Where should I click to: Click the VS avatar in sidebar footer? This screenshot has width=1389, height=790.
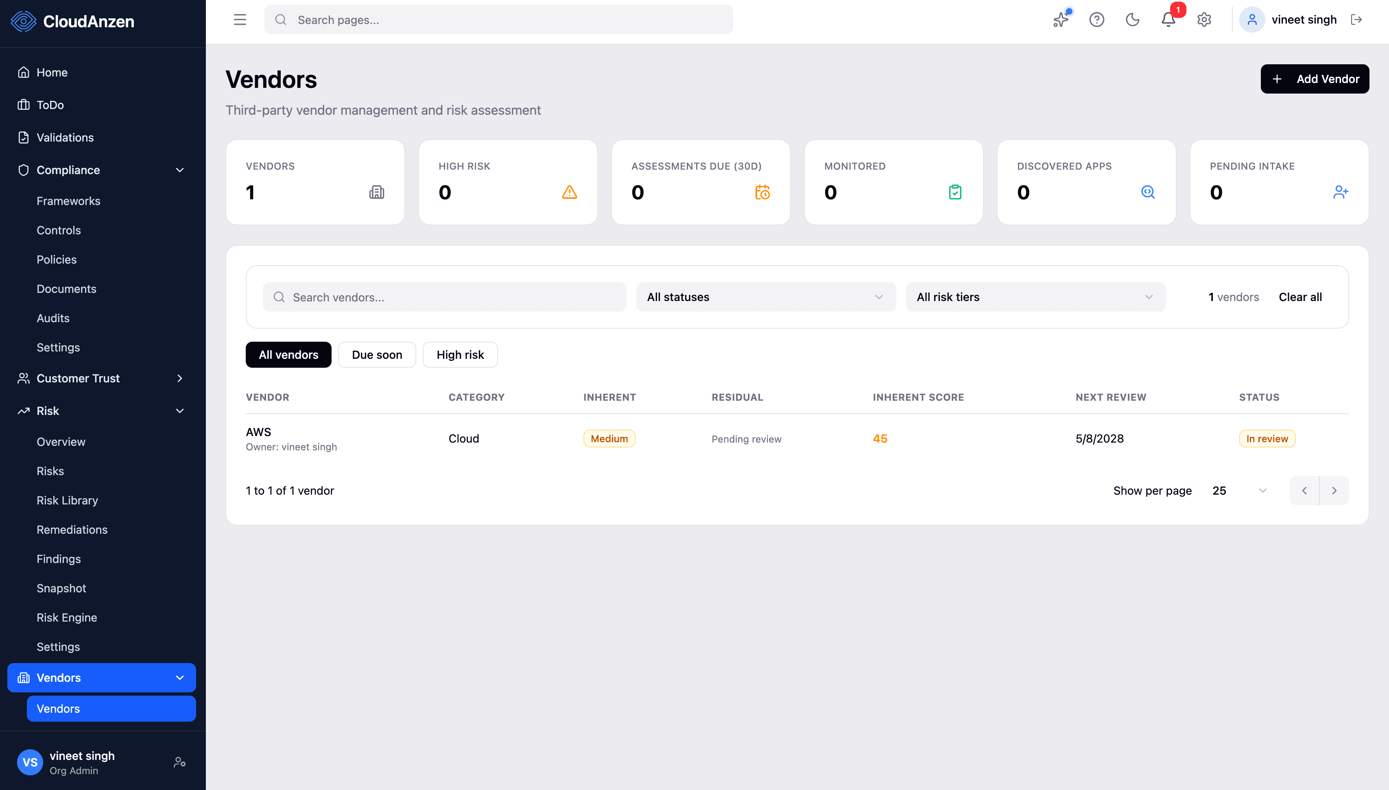pos(30,762)
